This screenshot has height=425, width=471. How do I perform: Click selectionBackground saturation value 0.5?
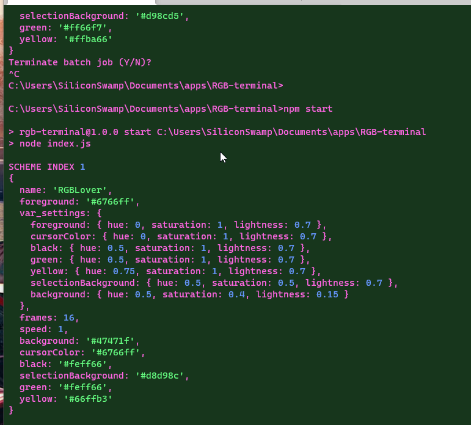(x=286, y=283)
